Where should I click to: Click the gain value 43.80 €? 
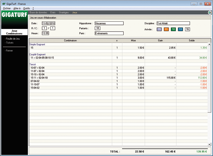[x=172, y=58]
